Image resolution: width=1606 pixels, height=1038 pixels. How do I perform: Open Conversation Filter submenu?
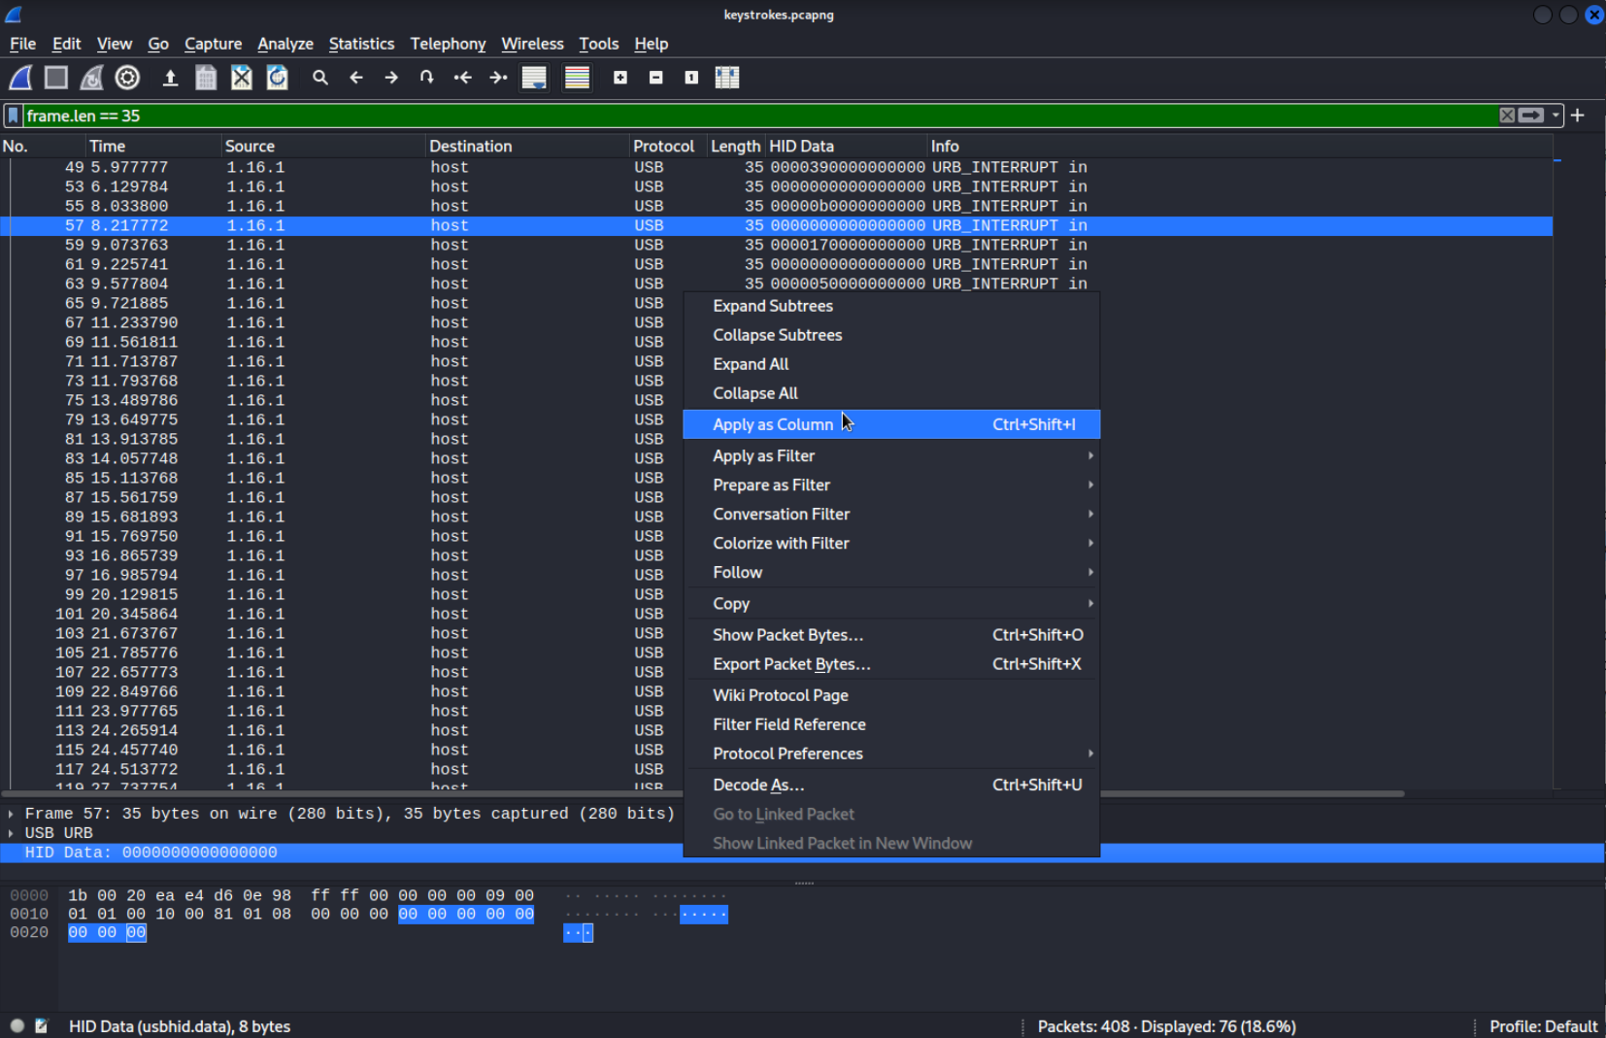891,514
